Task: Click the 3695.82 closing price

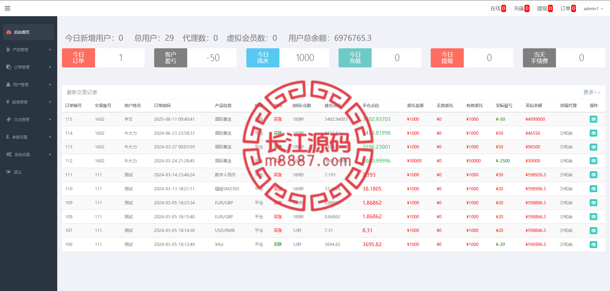Action: [372, 244]
